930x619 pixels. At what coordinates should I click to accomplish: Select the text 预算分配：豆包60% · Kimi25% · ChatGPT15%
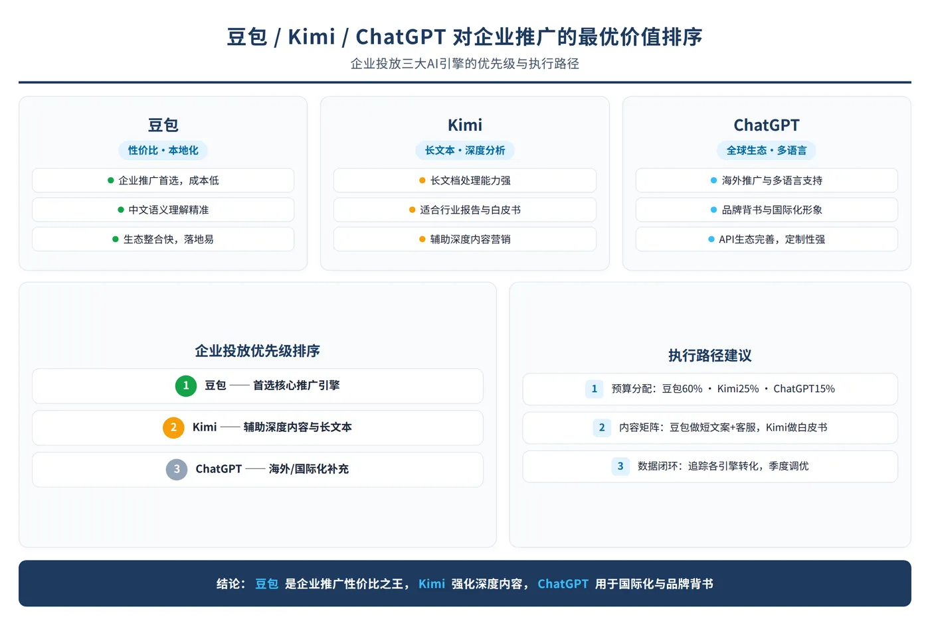tap(723, 389)
